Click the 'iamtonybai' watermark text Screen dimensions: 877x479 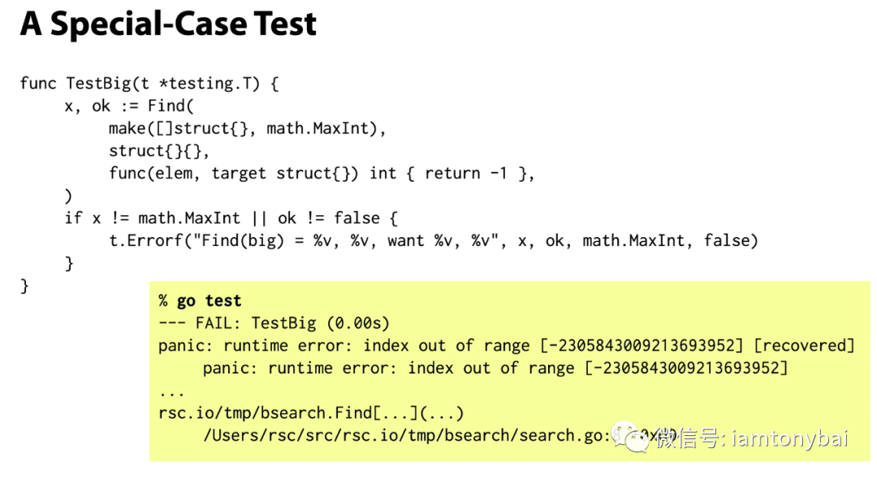[x=789, y=438]
